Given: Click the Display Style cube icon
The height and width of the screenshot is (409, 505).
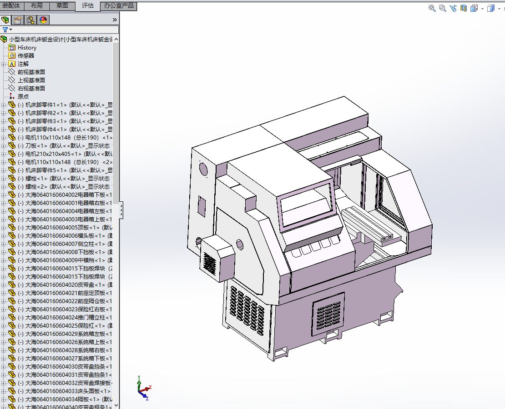Looking at the screenshot, I should click(491, 8).
